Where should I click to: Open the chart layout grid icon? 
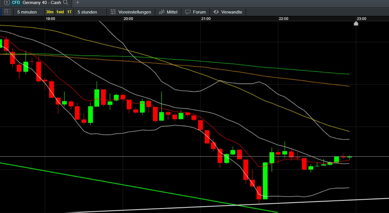click(7, 12)
